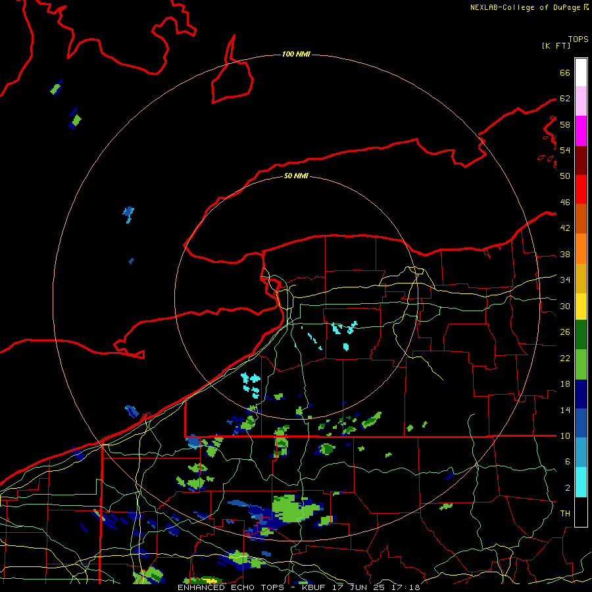
Task: Click the 100 NMI range ring label
Action: tap(296, 54)
